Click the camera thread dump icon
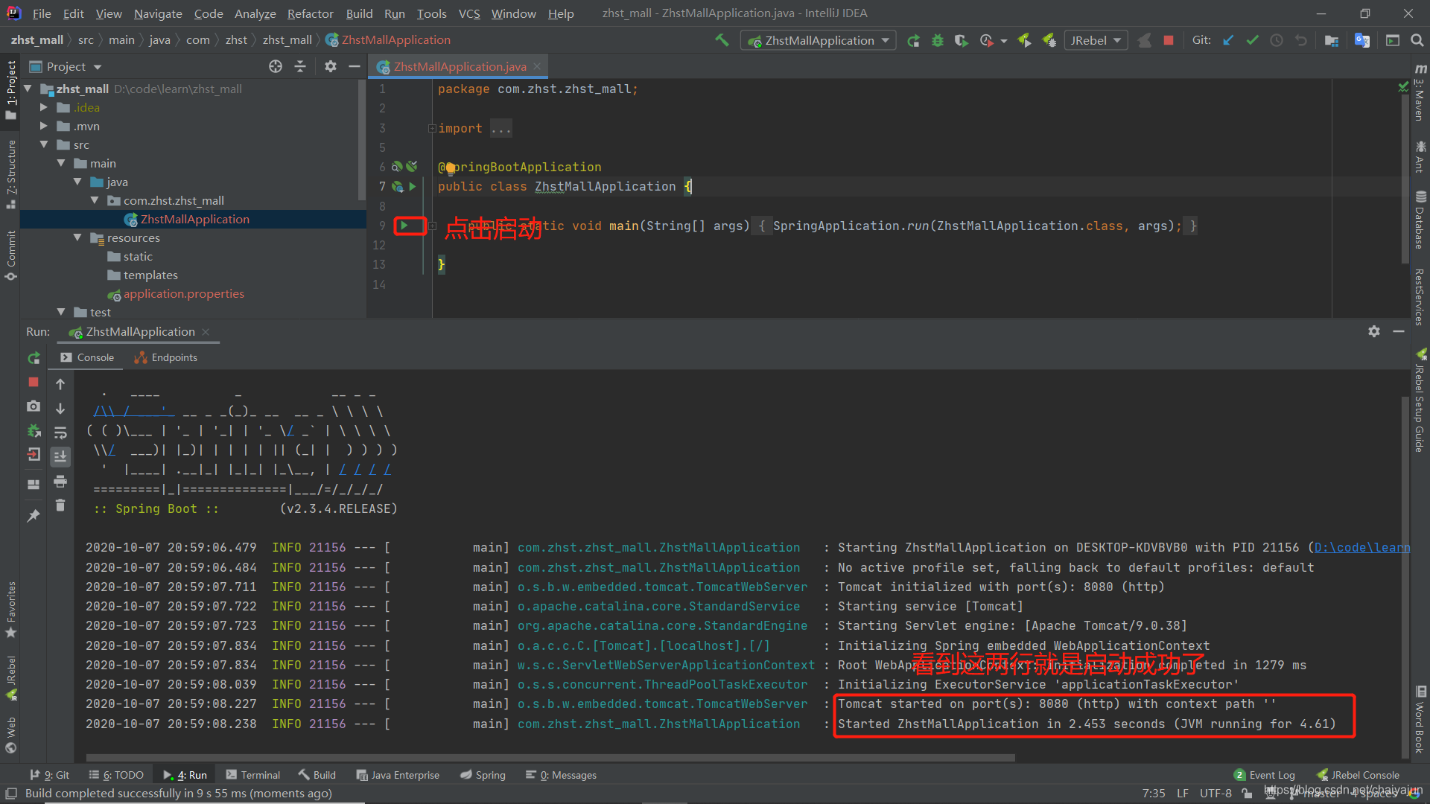The image size is (1430, 804). tap(34, 406)
